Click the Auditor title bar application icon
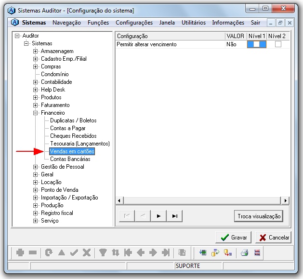 coord(12,10)
